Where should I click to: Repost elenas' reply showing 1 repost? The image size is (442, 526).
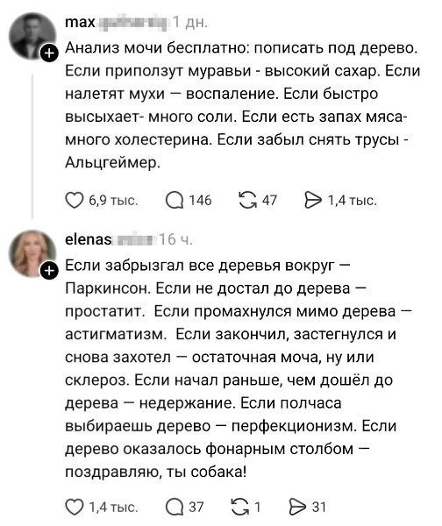[239, 507]
